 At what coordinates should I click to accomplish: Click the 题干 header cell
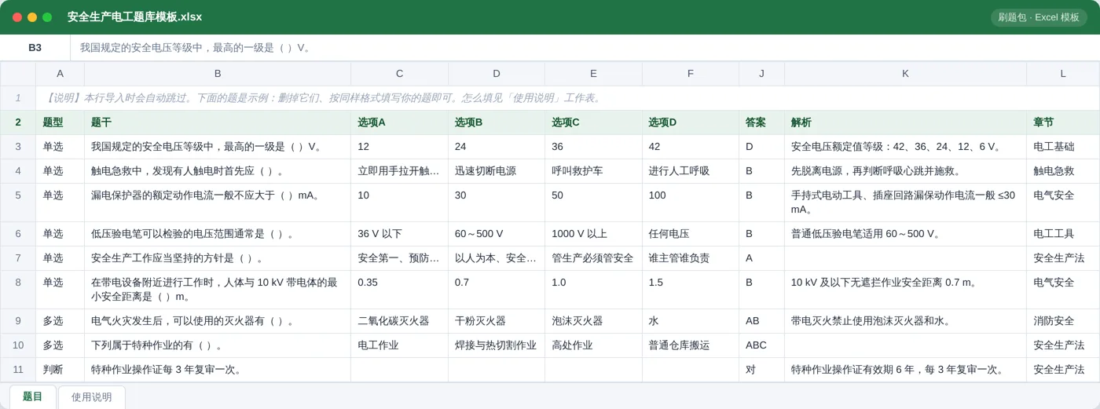click(x=218, y=122)
